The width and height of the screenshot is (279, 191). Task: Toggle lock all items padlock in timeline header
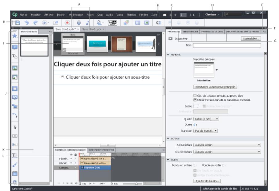pos(76,155)
